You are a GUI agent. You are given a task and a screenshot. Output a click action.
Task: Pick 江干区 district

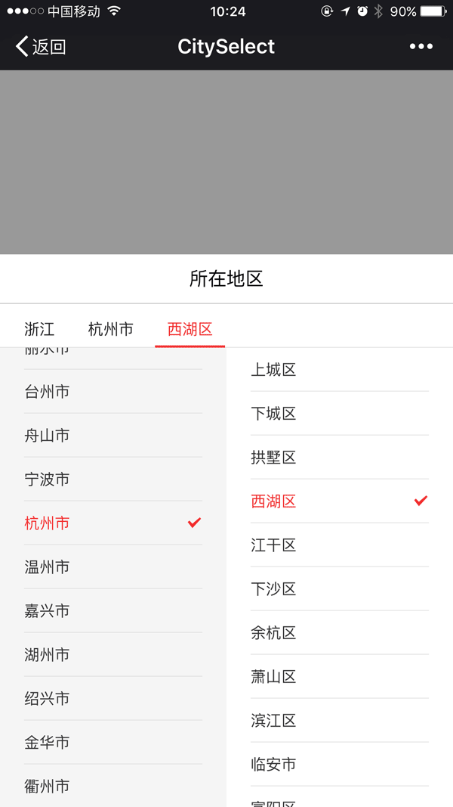coord(340,545)
